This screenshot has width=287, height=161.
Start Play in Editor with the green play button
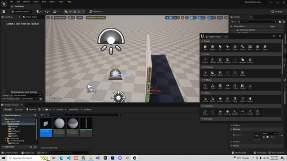pyautogui.click(x=66, y=12)
